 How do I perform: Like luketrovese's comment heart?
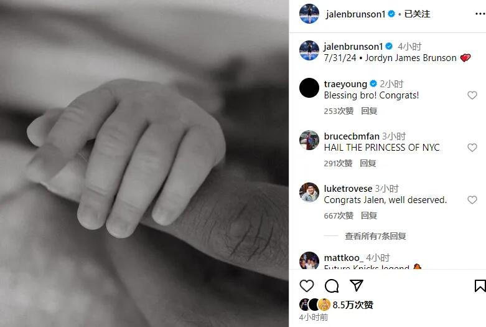coord(472,200)
